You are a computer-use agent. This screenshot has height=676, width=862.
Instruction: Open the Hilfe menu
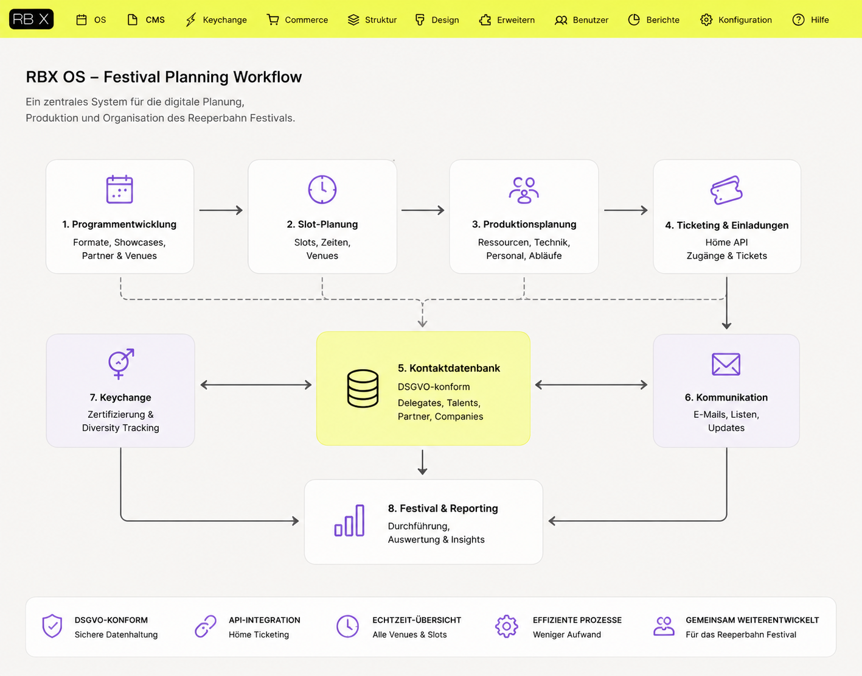811,19
